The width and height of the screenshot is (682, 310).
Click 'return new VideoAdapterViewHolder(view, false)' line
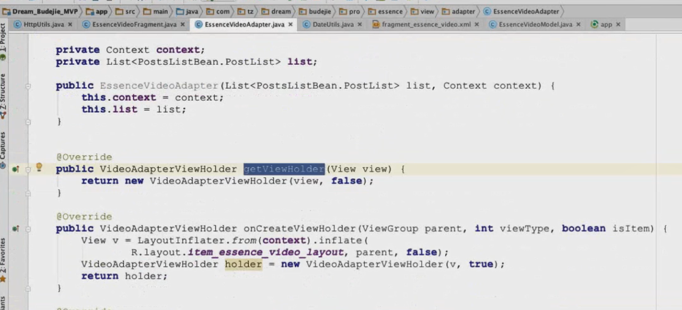(228, 181)
